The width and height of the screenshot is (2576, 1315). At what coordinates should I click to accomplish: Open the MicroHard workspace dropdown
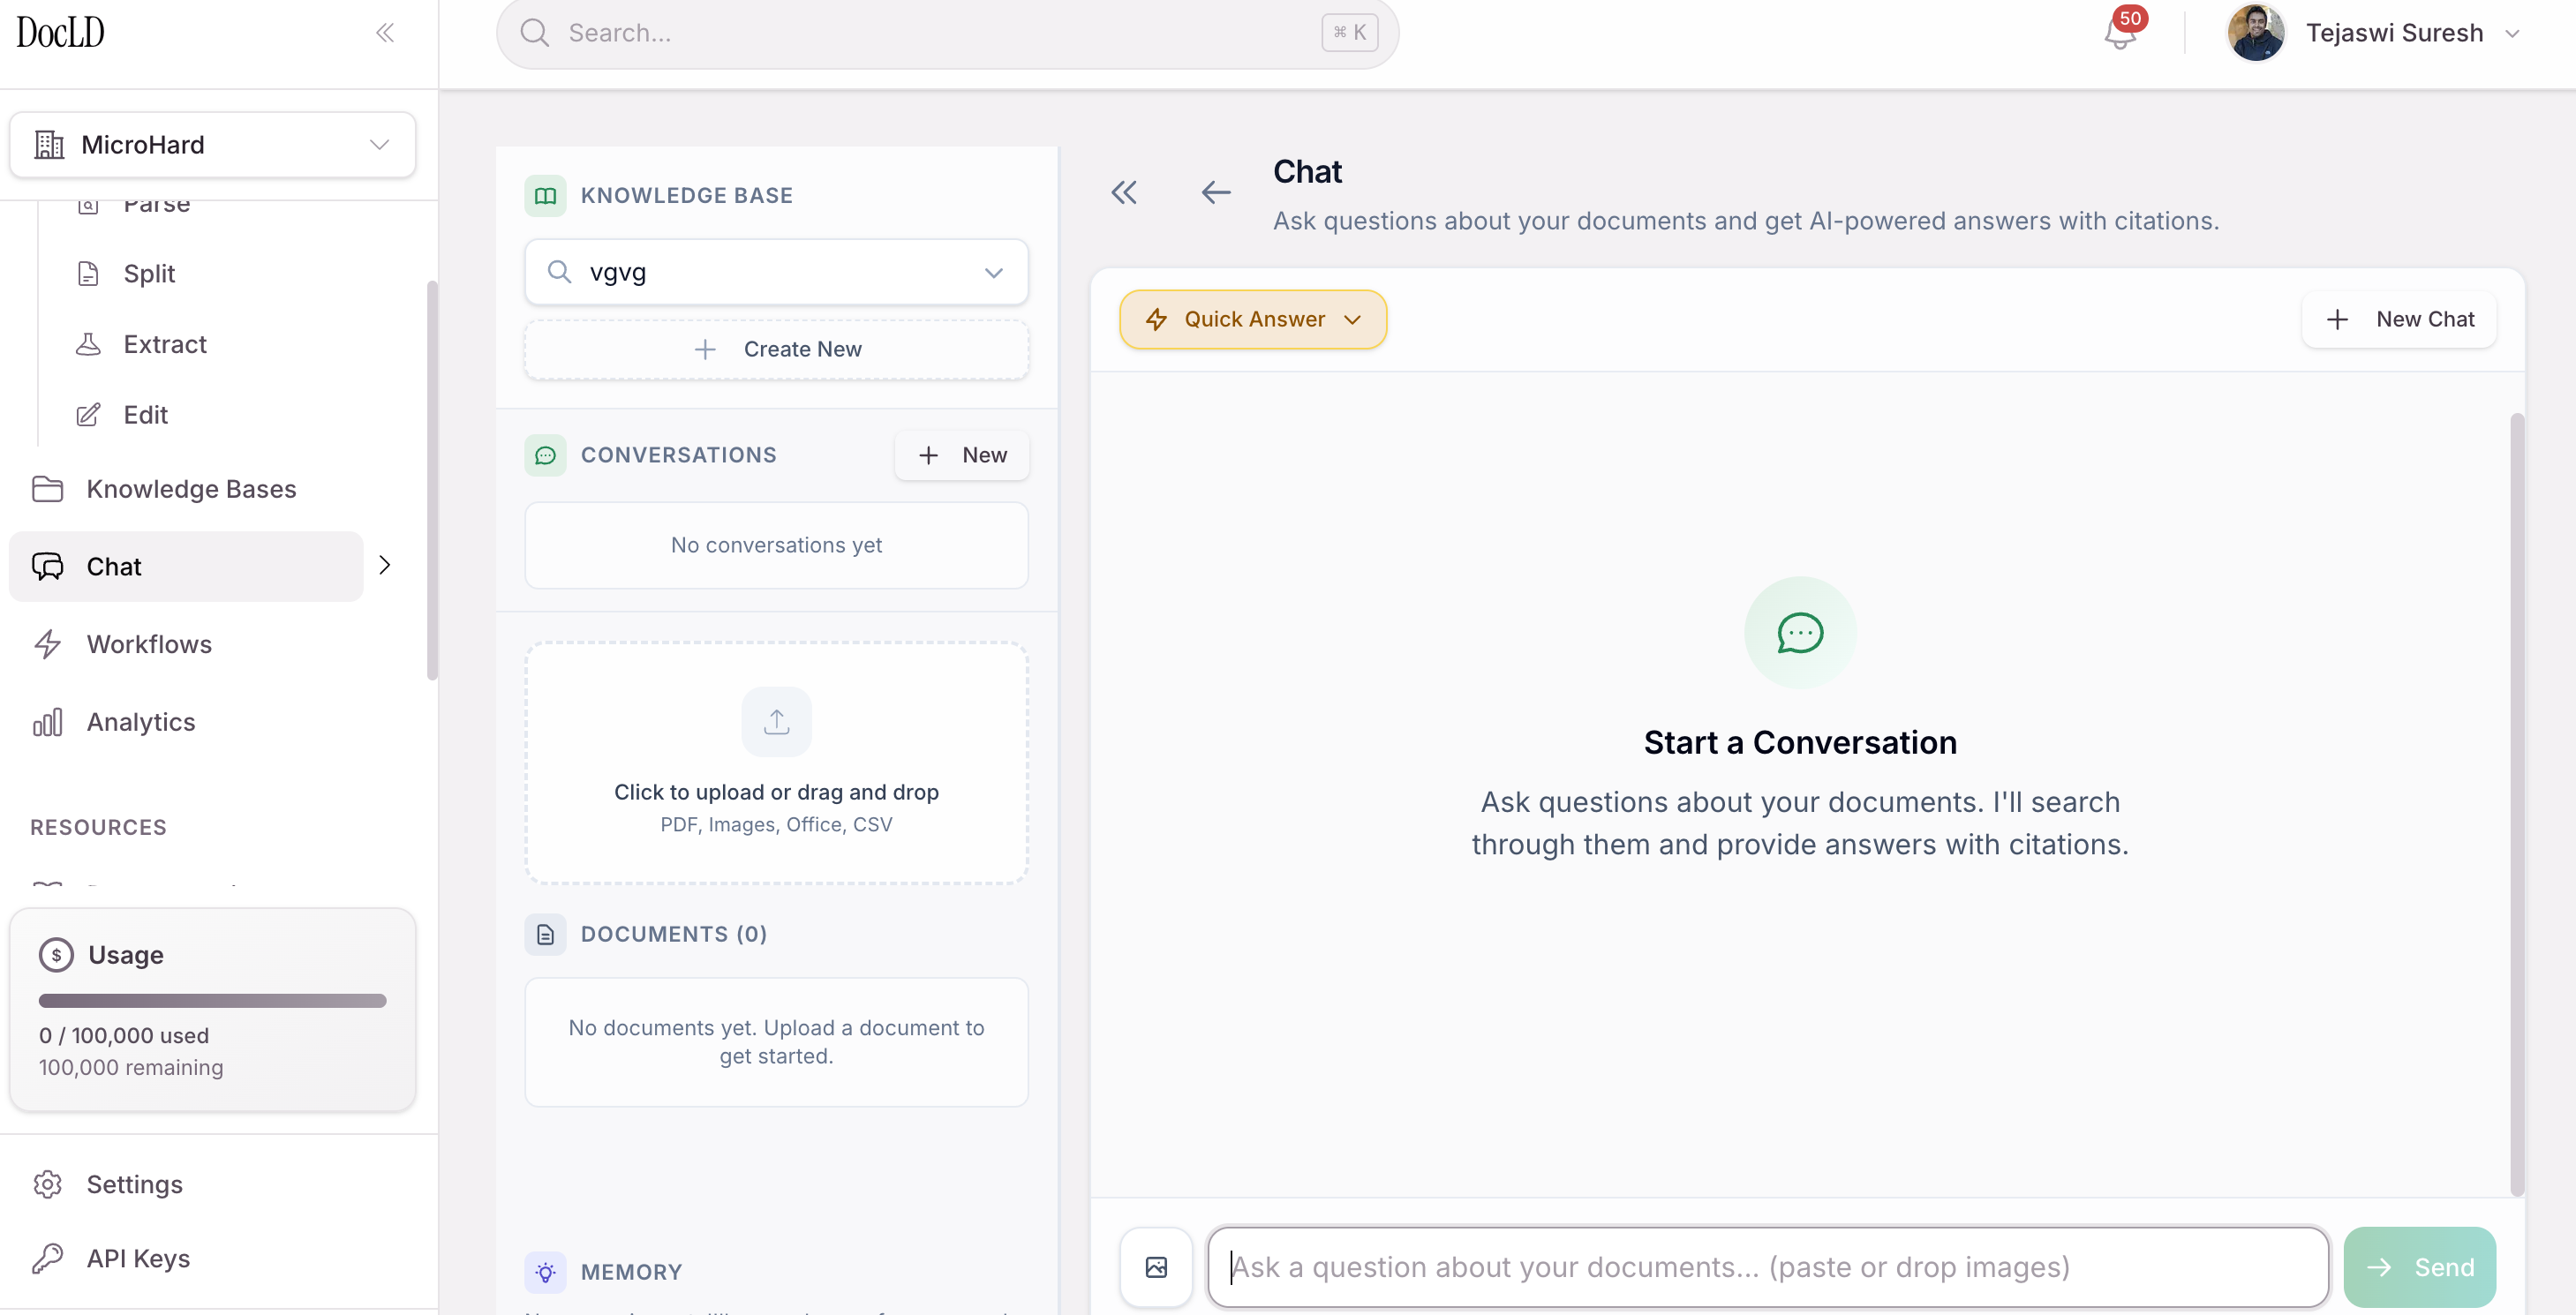212,145
